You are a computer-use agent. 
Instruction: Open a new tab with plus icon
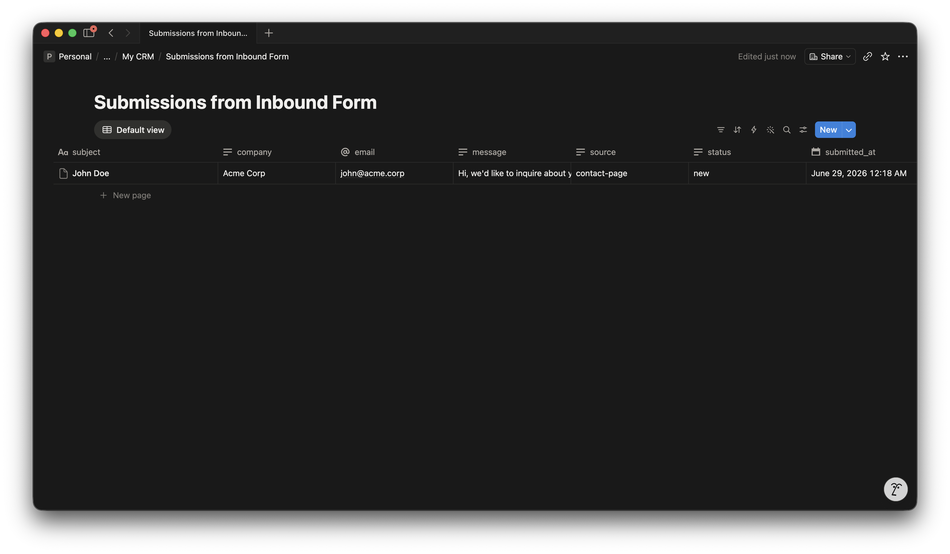click(269, 33)
